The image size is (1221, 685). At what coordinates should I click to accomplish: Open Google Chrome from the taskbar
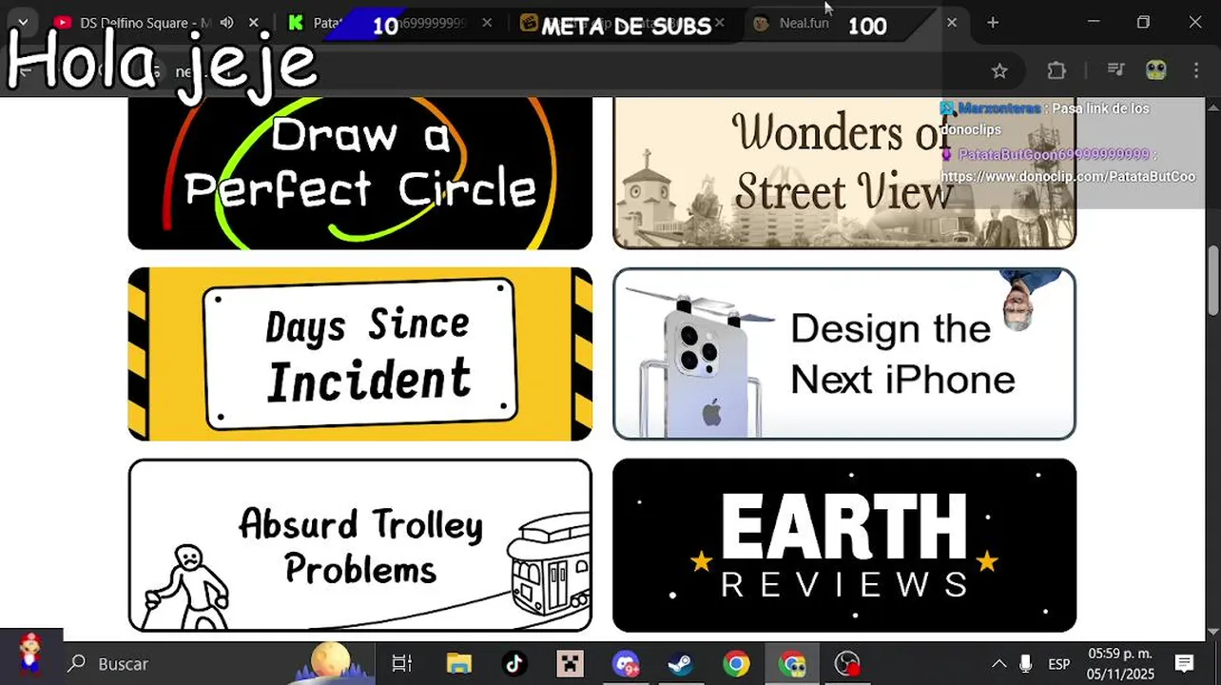pyautogui.click(x=735, y=663)
